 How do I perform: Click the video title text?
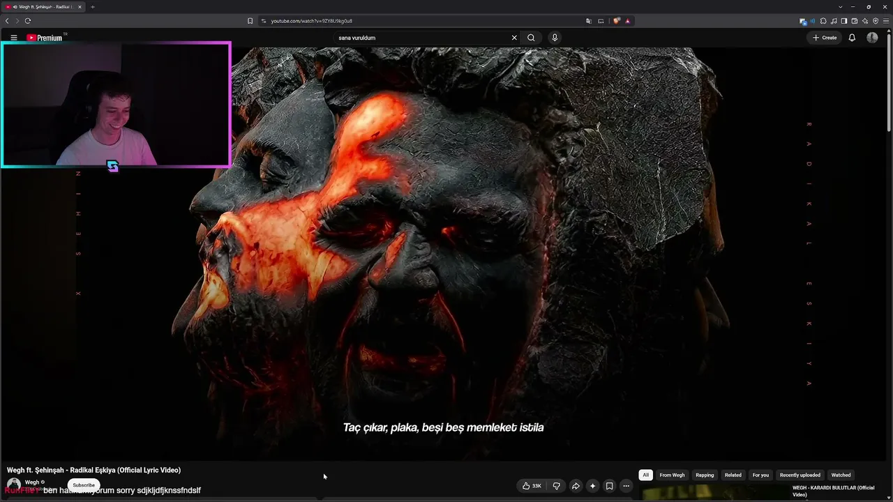click(93, 470)
